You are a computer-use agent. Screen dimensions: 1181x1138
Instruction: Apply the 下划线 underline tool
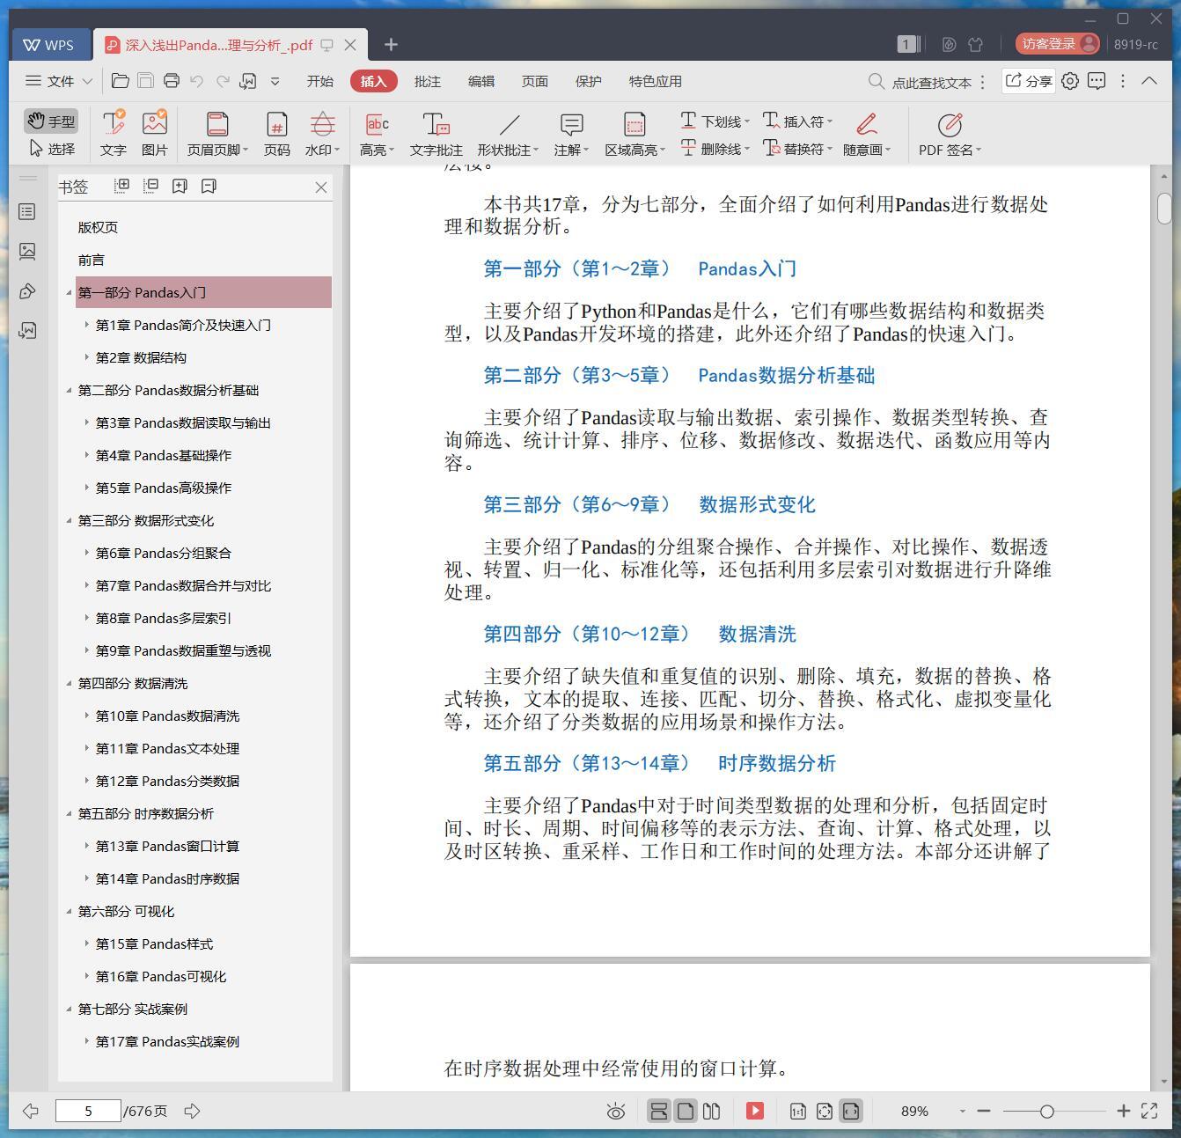[x=714, y=121]
